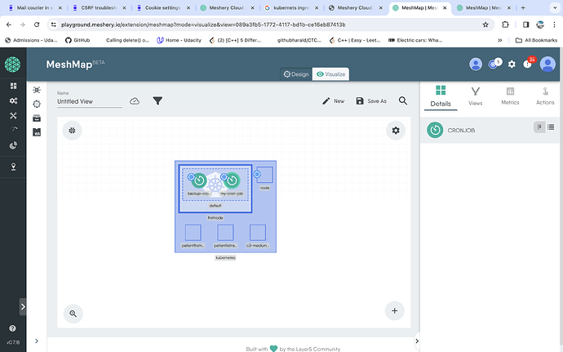Open the Details tab
563x352 pixels.
click(x=441, y=96)
